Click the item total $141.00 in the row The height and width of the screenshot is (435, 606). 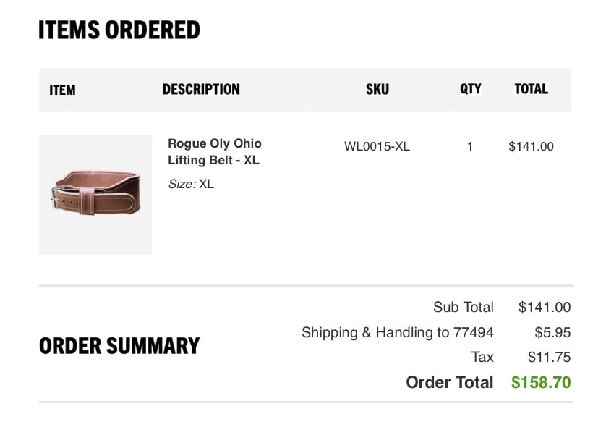[531, 146]
